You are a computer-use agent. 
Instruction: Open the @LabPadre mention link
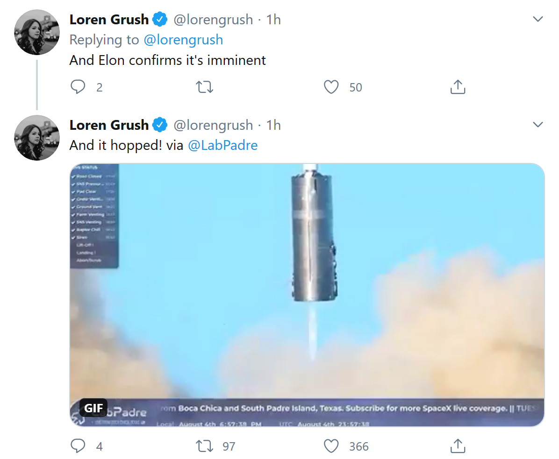click(x=222, y=145)
